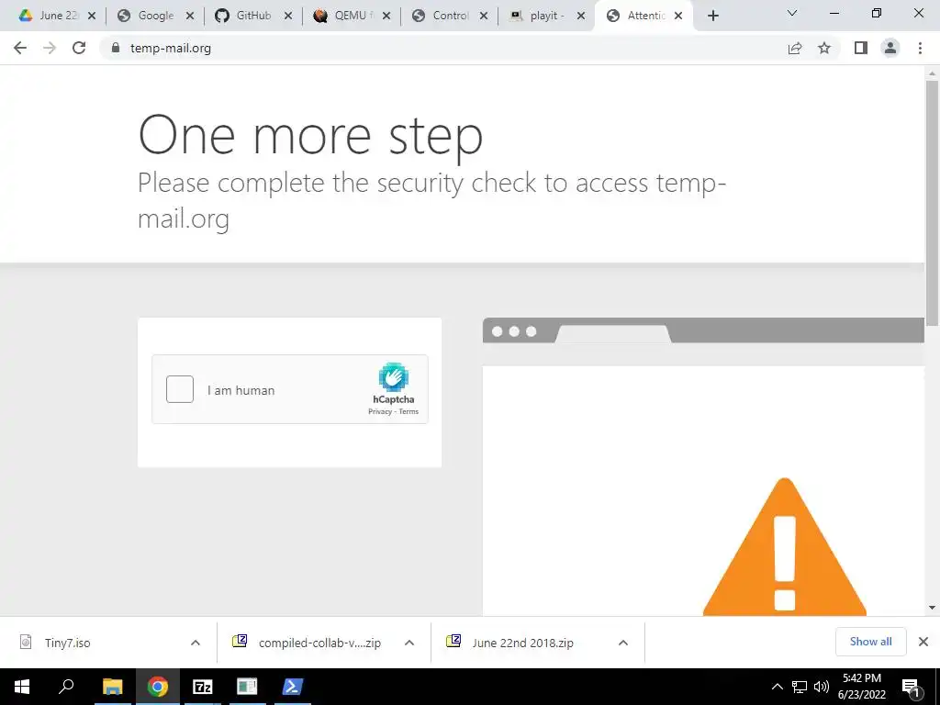Viewport: 940px width, 705px height.
Task: Open the Chrome profile avatar menu
Action: pyautogui.click(x=890, y=48)
